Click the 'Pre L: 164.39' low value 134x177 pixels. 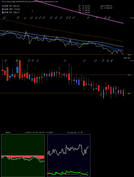[x=84, y=10]
